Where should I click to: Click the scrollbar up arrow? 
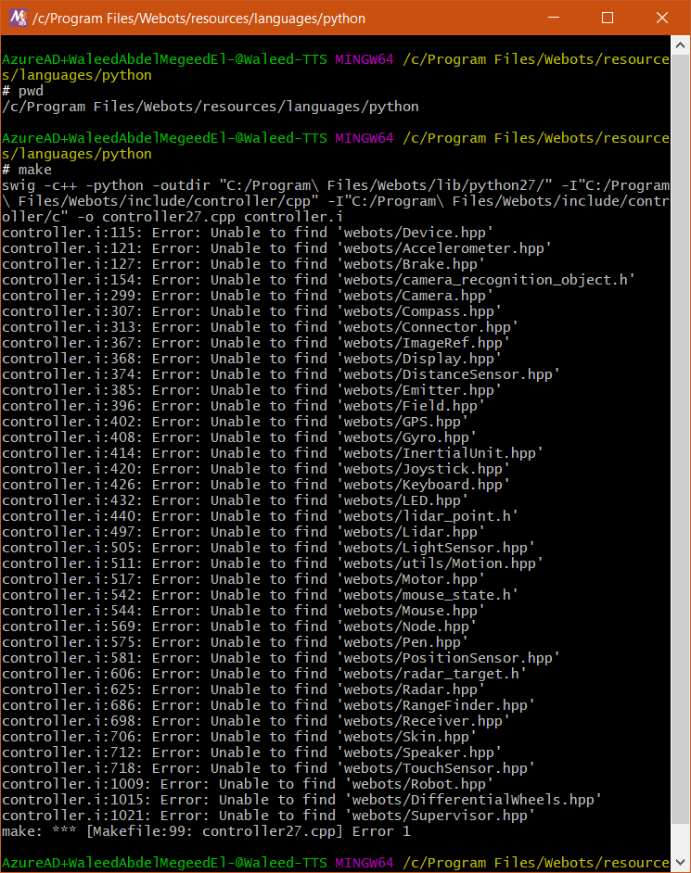(x=680, y=45)
